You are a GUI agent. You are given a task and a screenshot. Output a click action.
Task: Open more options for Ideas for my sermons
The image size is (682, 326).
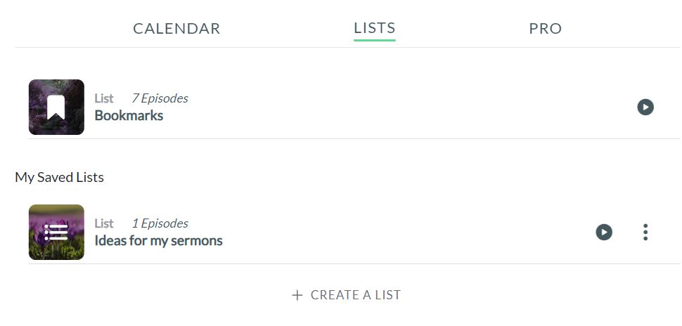pos(645,232)
